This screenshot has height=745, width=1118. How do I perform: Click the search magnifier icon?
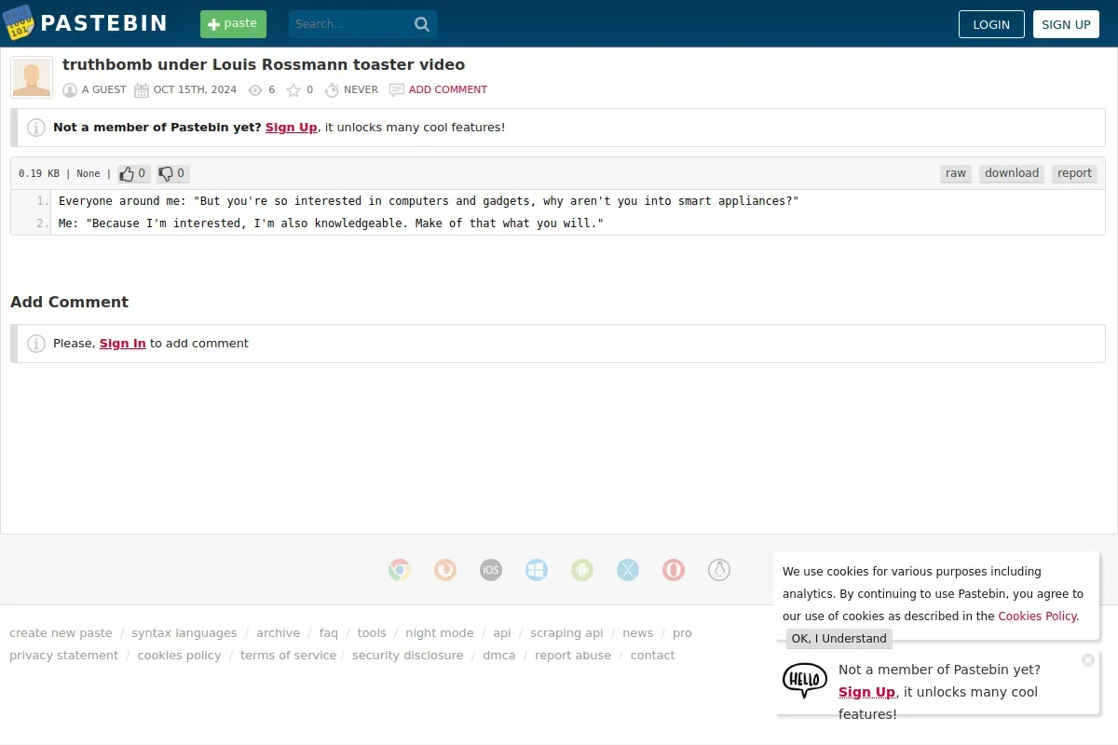pyautogui.click(x=422, y=24)
